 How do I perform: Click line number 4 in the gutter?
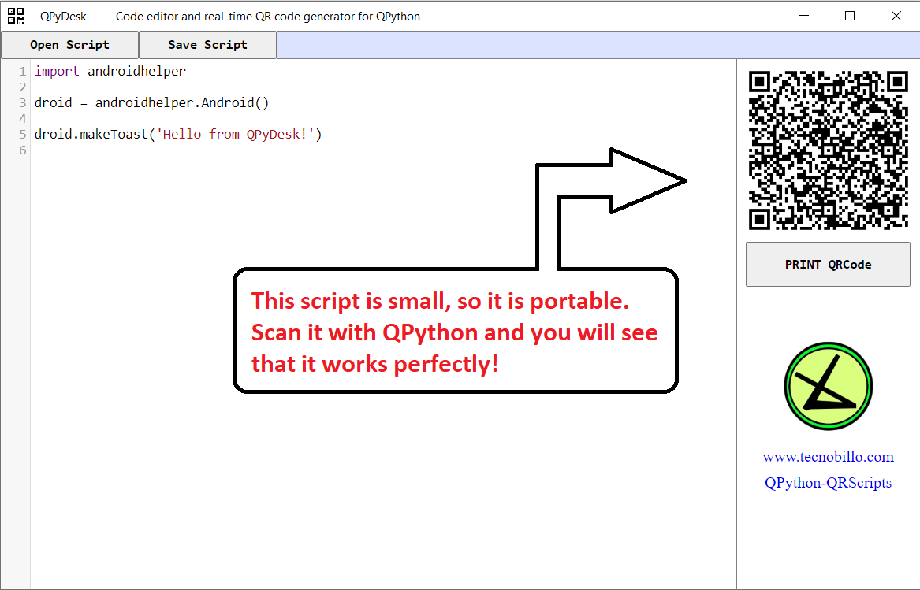tap(23, 118)
